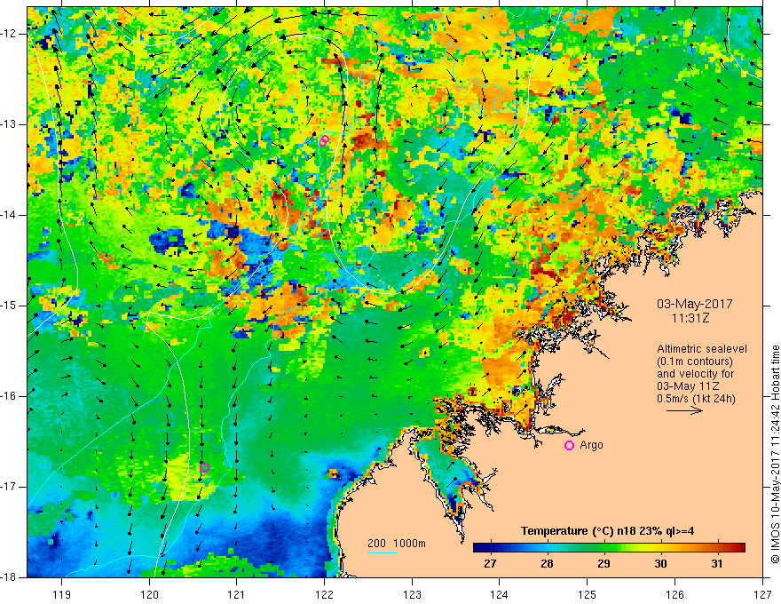Click the longitude label '124'
The image size is (781, 604).
(500, 594)
